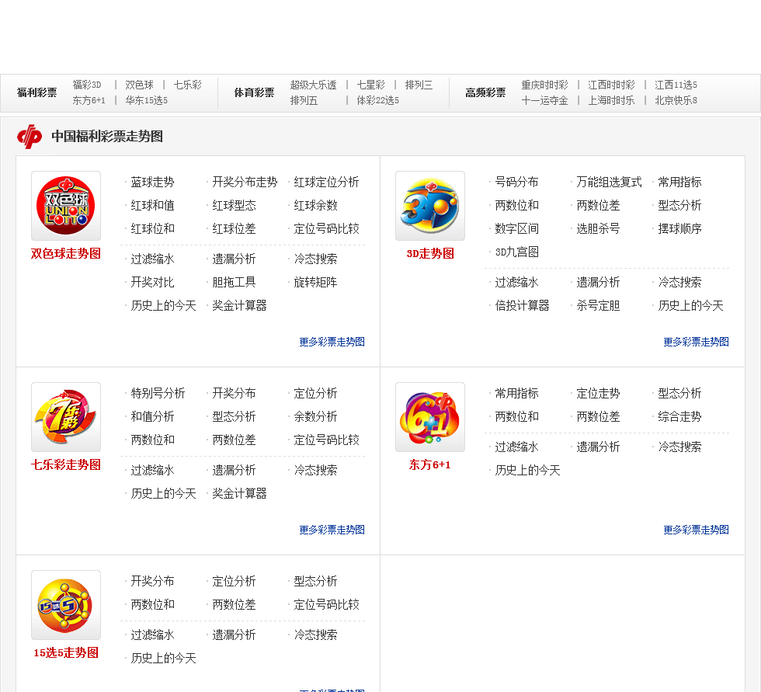This screenshot has width=761, height=692.
Task: Open 排列五 in top navigation
Action: point(304,100)
